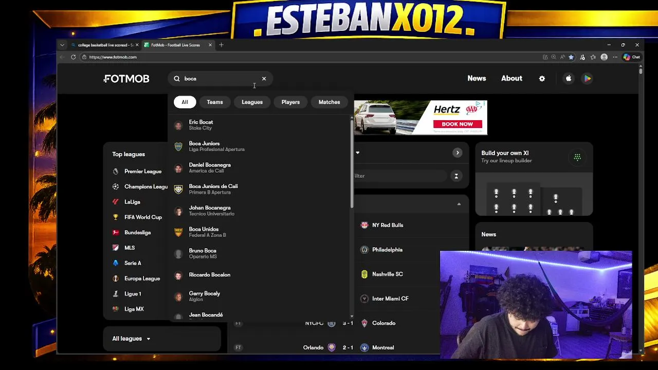Click Boca Juniors de Cali crest icon

(x=178, y=189)
